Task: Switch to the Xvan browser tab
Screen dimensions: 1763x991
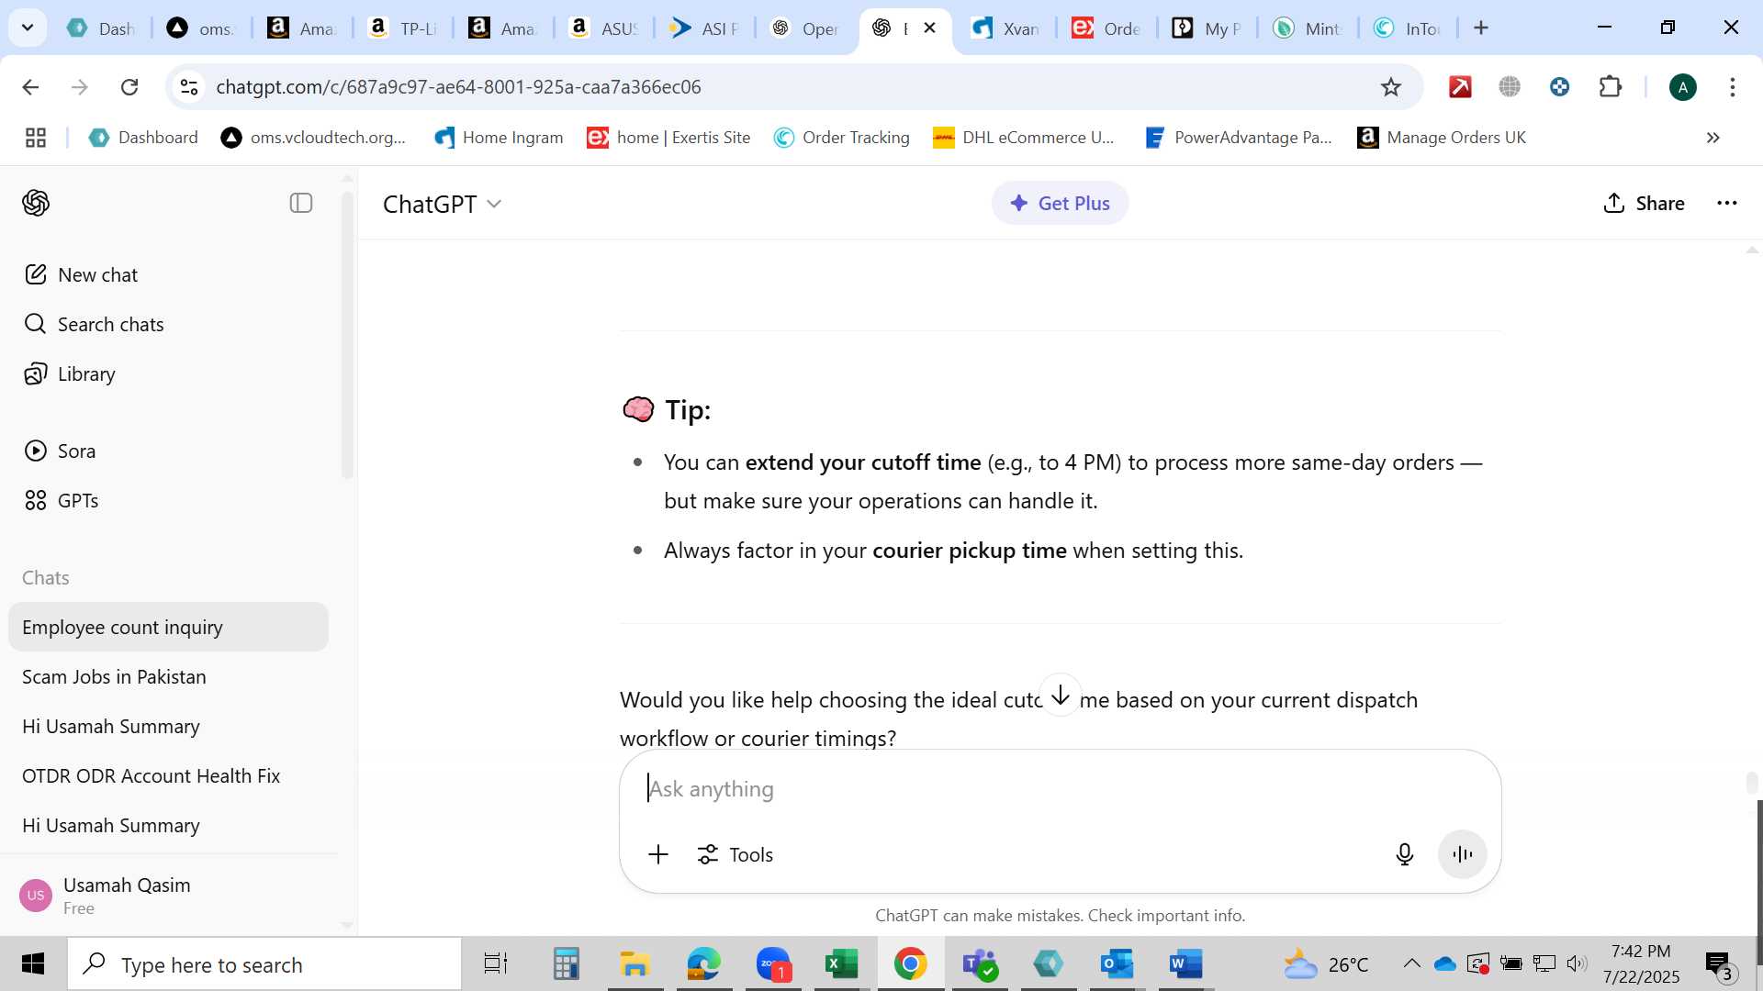Action: [x=1006, y=28]
